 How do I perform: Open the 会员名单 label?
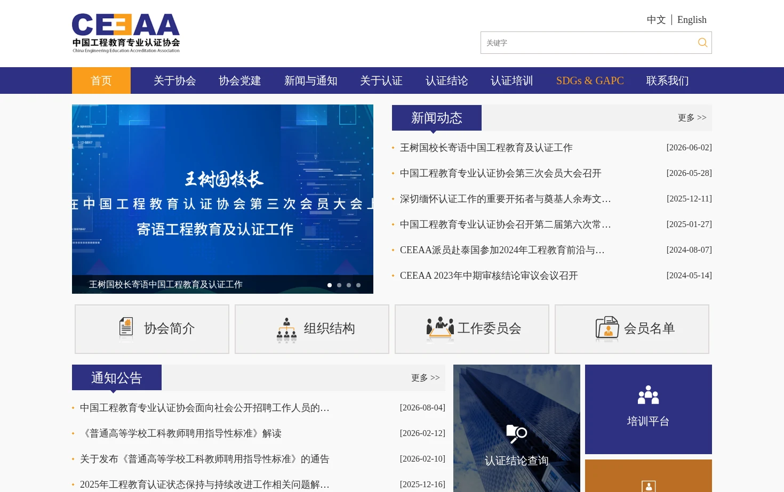point(650,328)
